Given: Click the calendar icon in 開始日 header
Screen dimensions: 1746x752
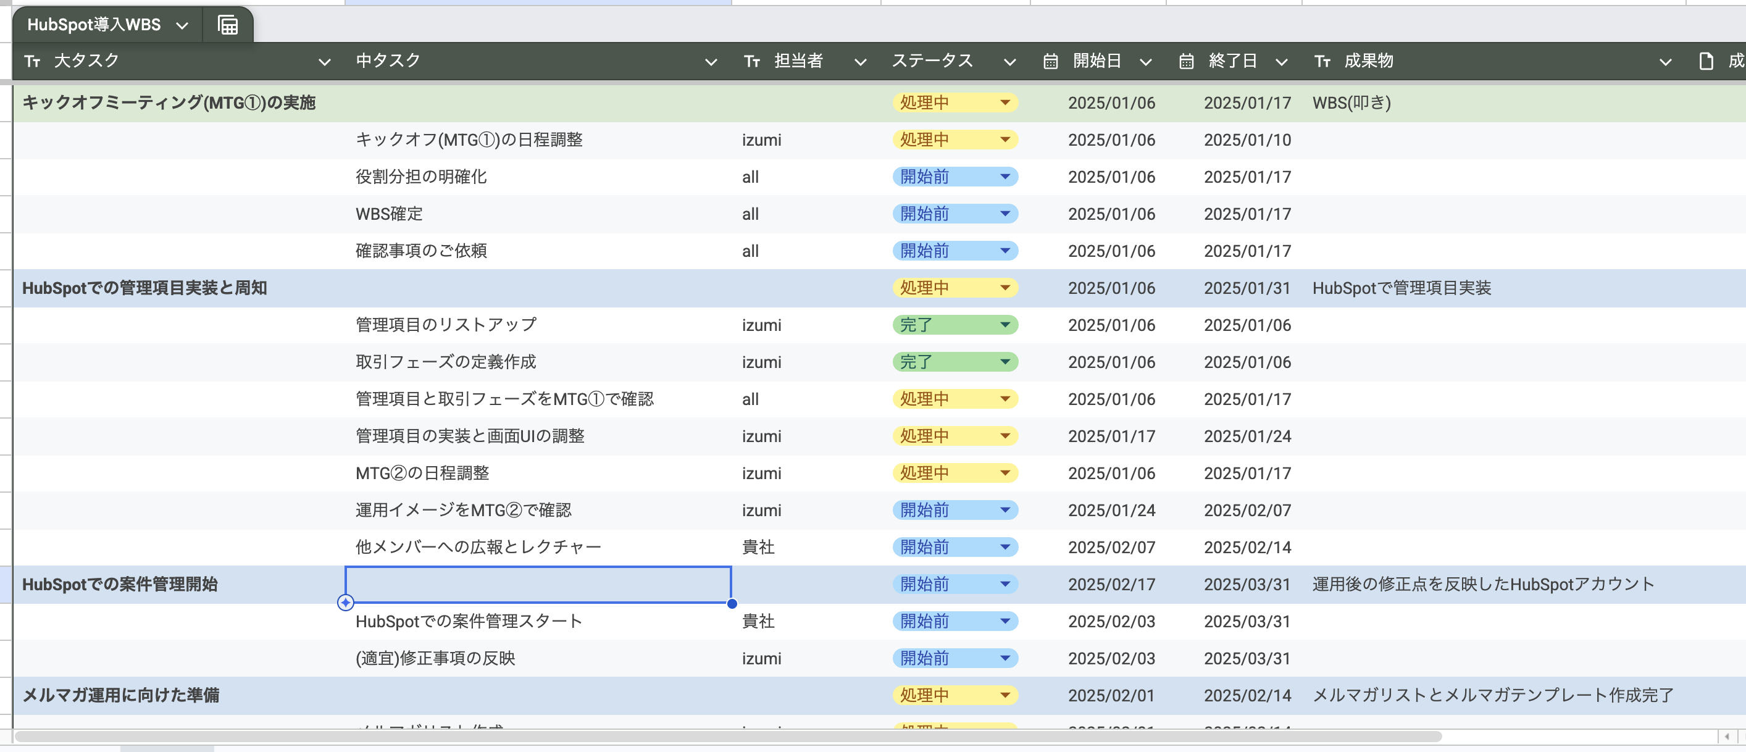Looking at the screenshot, I should point(1050,62).
